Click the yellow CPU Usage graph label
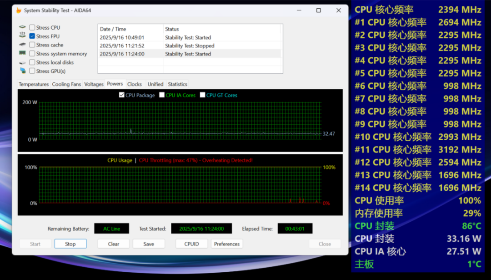Image resolution: width=491 pixels, height=280 pixels. click(120, 160)
